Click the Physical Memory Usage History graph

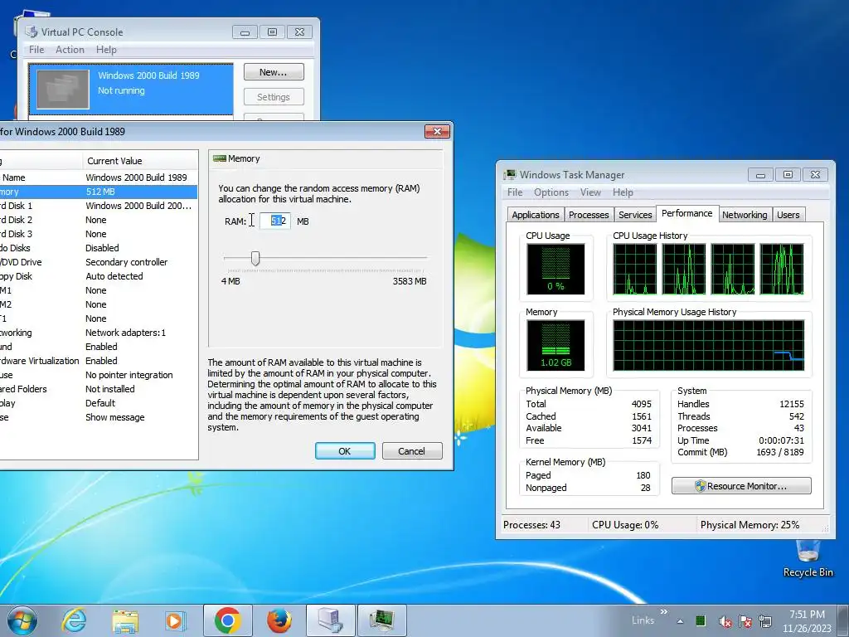(709, 346)
